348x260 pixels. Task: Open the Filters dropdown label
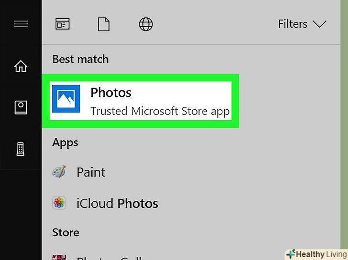[x=293, y=24]
